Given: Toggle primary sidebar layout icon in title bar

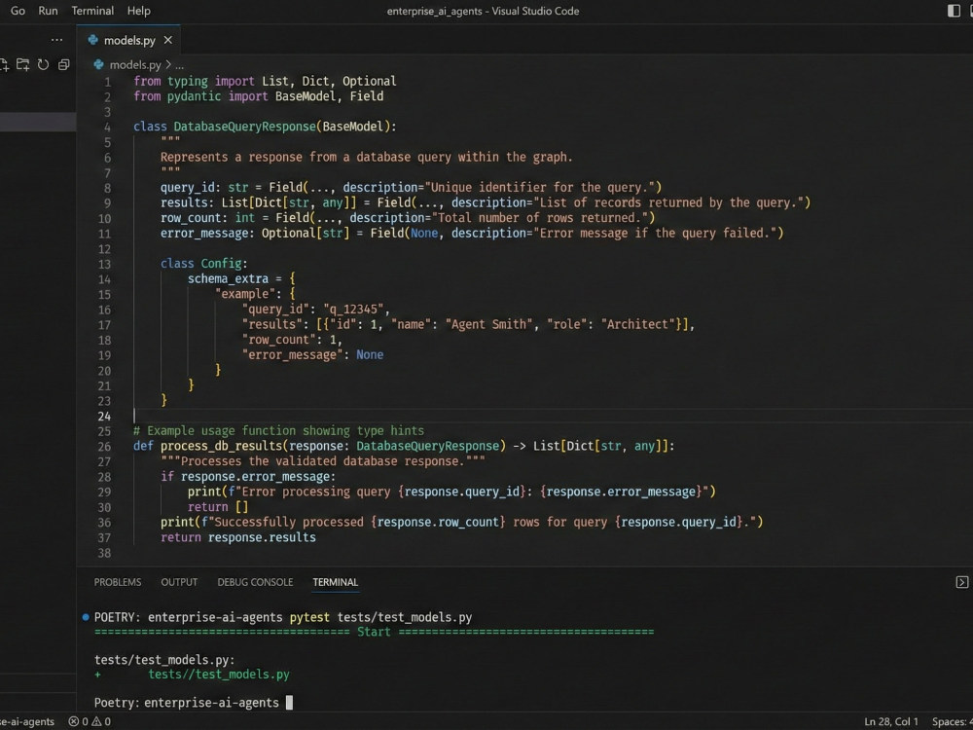Looking at the screenshot, I should point(954,11).
